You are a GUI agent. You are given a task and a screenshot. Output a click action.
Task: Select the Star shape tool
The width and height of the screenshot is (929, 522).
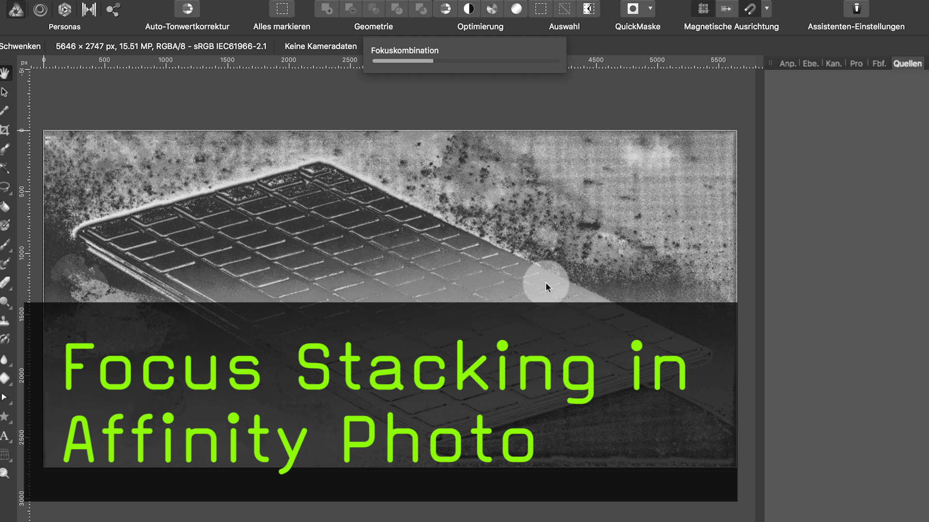5,416
